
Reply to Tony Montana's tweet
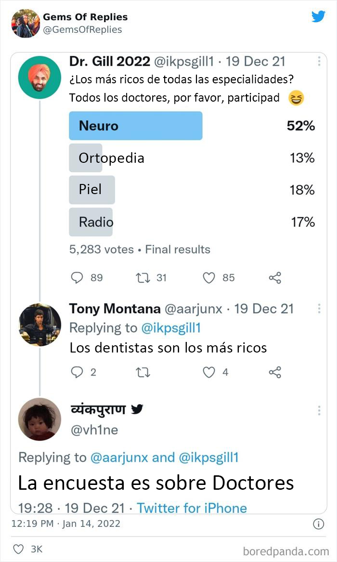click(x=77, y=372)
